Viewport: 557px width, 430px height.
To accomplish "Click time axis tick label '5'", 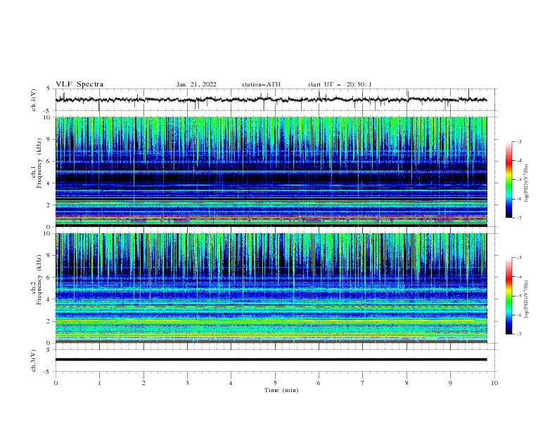I will (x=275, y=383).
